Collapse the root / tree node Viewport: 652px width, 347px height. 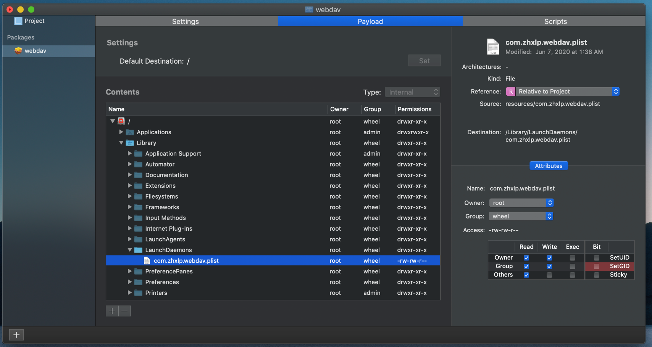tap(113, 121)
